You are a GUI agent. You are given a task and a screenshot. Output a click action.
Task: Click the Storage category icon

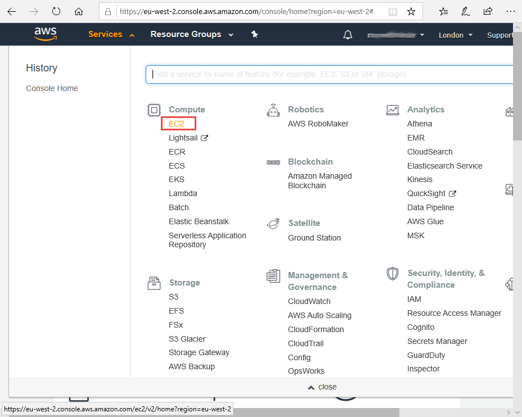pyautogui.click(x=154, y=283)
